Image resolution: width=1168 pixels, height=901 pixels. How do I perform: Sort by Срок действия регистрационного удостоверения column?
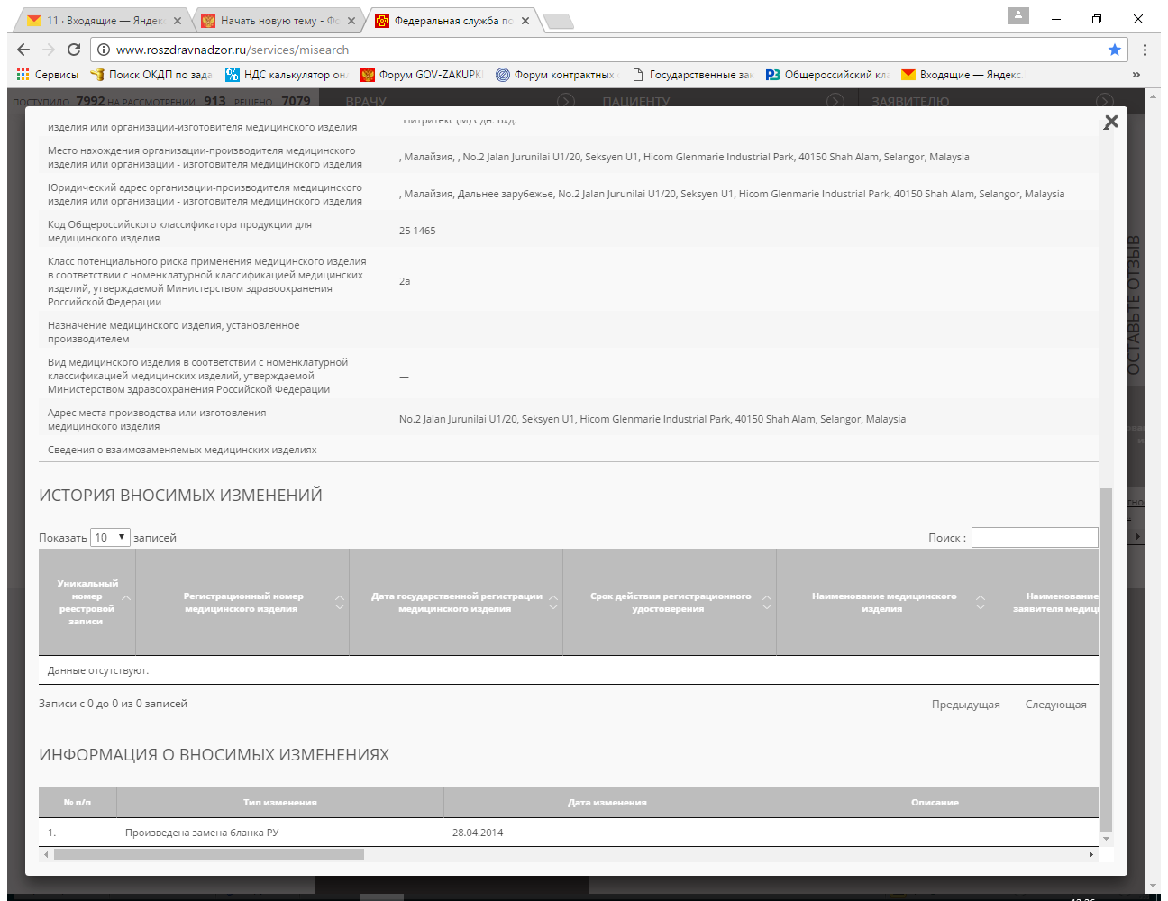coord(670,602)
